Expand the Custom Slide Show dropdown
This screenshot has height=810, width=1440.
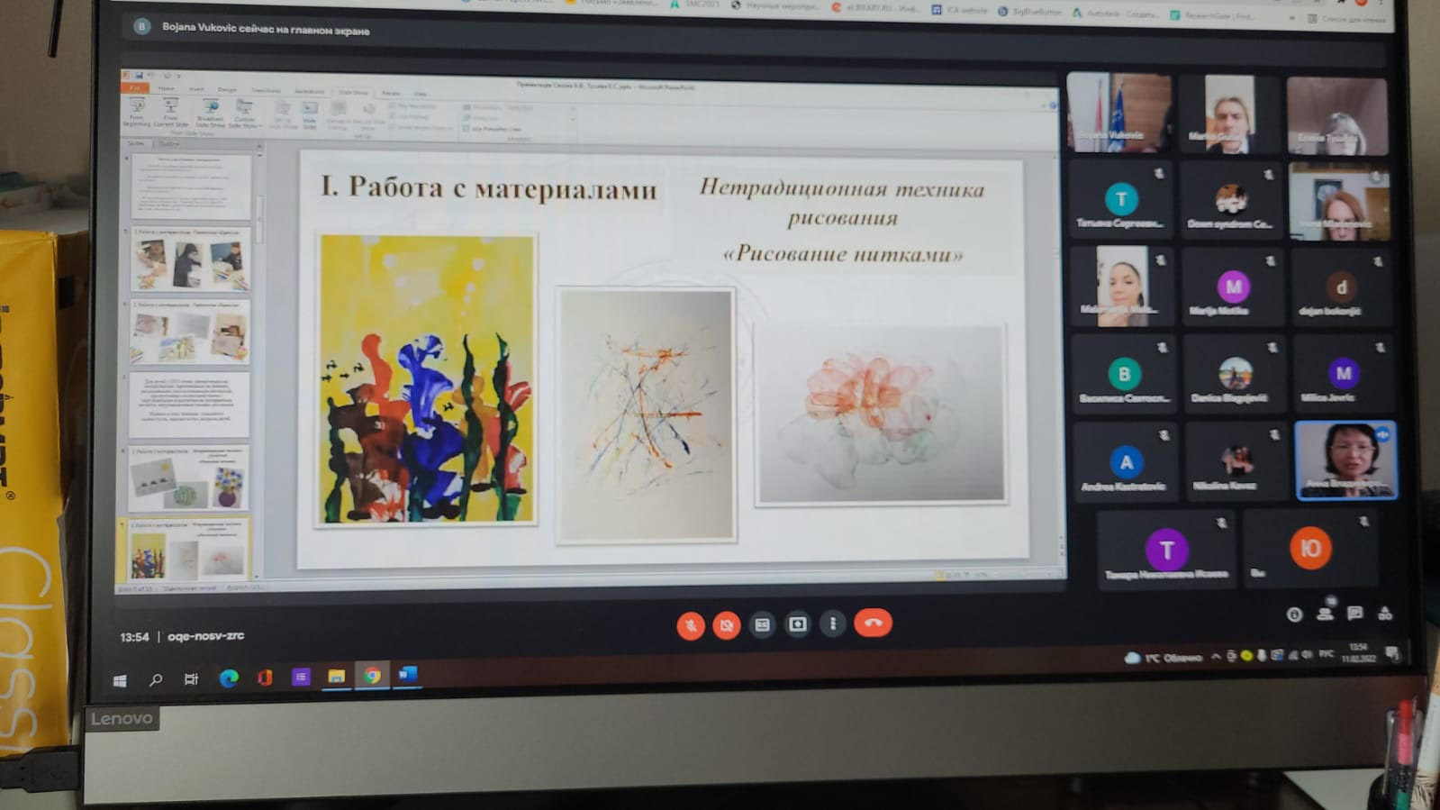(245, 114)
